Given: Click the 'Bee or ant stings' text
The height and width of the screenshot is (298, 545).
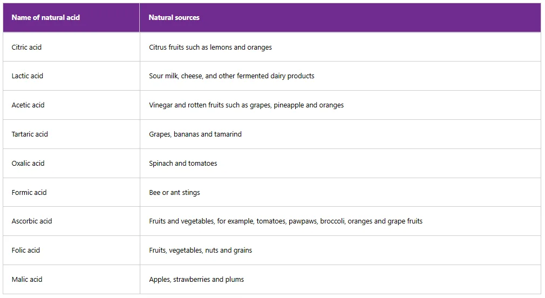Looking at the screenshot, I should [174, 193].
